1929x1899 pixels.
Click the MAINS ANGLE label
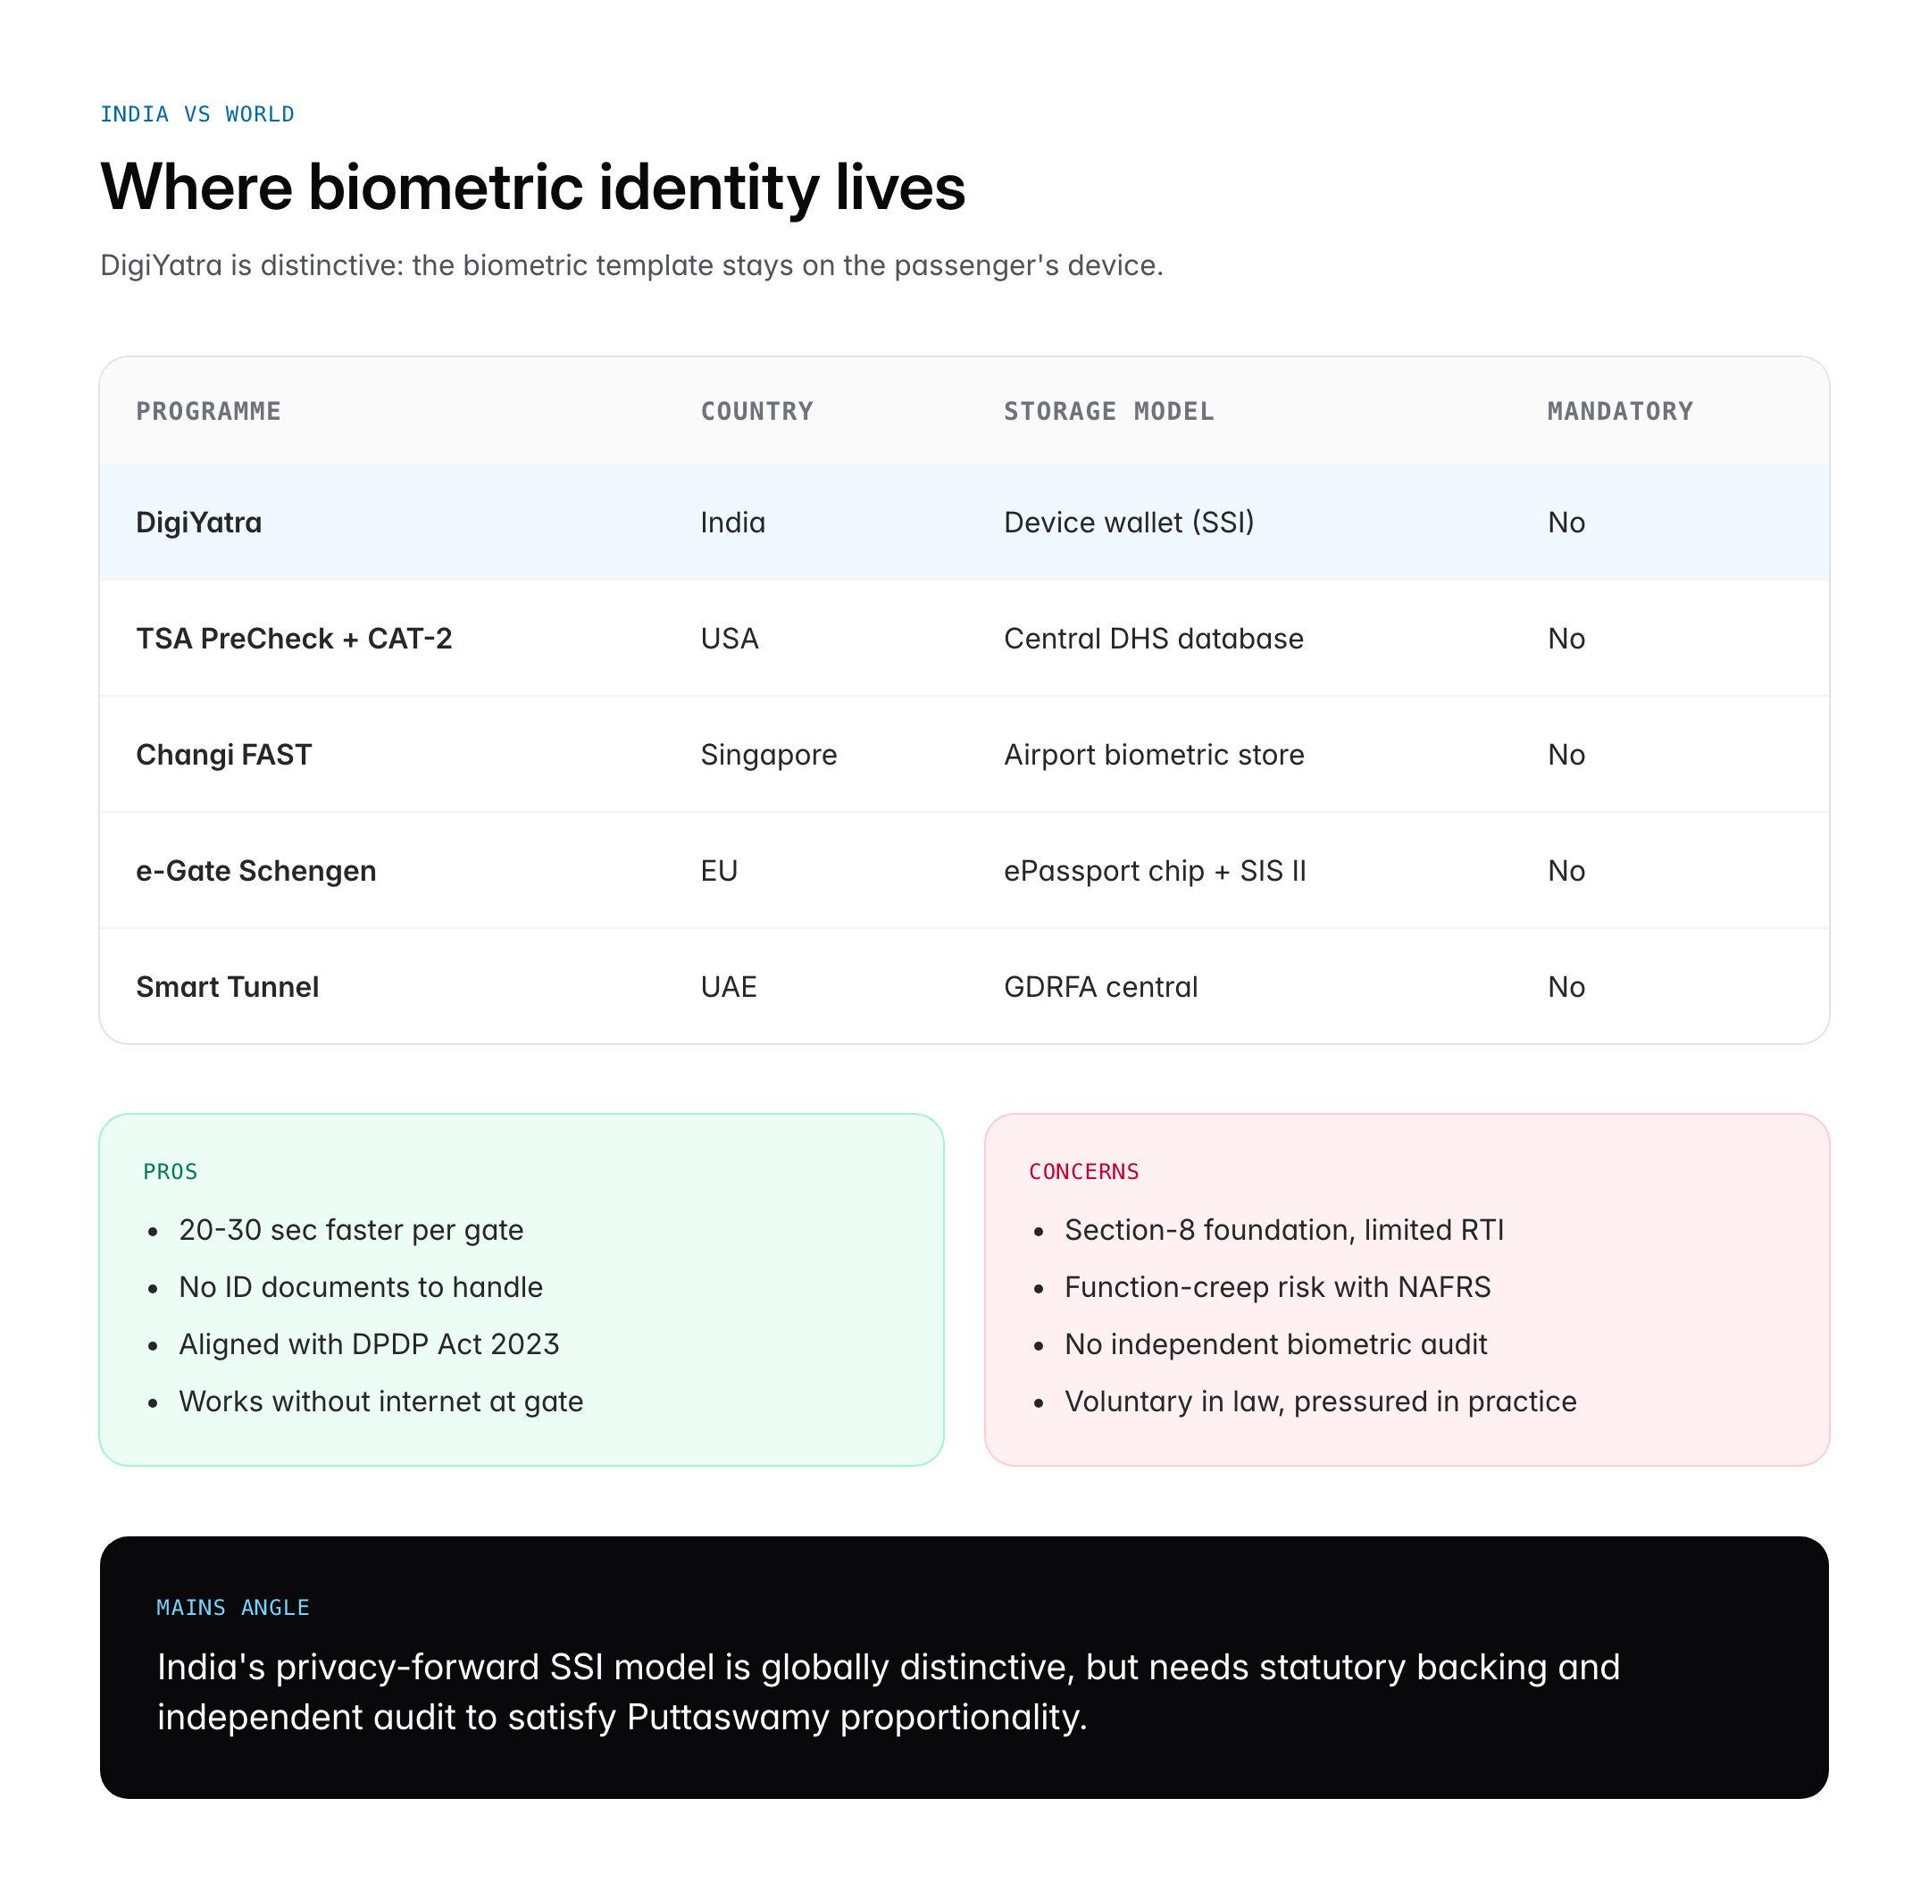coord(232,1607)
